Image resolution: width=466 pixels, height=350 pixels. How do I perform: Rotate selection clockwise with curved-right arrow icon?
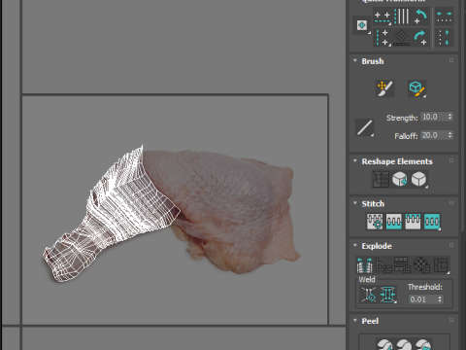coord(420,37)
